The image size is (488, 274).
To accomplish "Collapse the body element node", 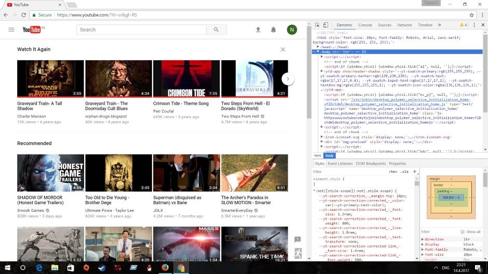I will pos(318,52).
